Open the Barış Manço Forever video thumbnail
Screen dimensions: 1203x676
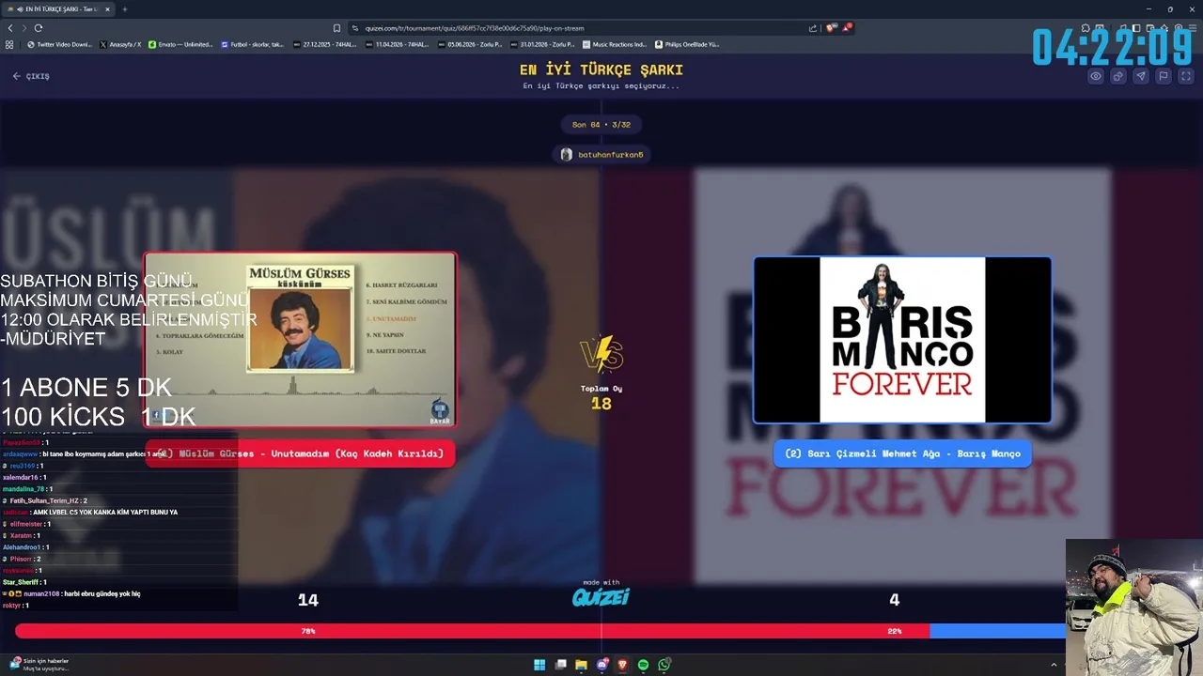(902, 340)
